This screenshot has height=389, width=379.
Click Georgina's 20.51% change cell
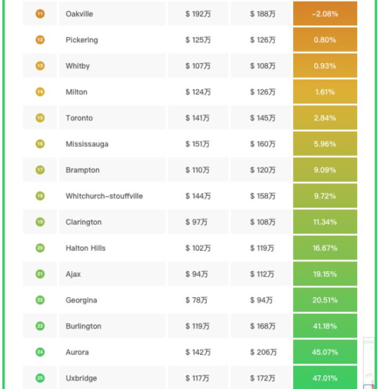pos(325,300)
